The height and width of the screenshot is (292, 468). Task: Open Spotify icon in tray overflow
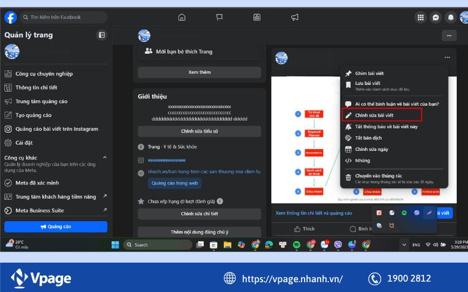tap(404, 213)
